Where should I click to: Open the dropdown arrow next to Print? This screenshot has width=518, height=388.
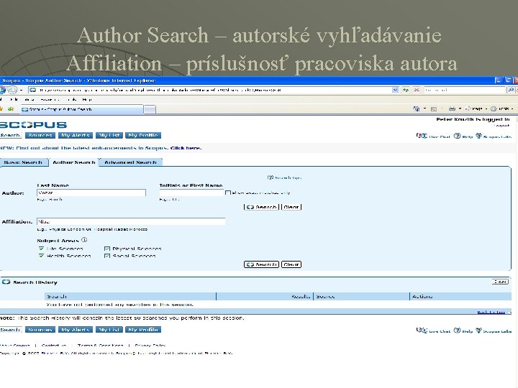[460, 108]
